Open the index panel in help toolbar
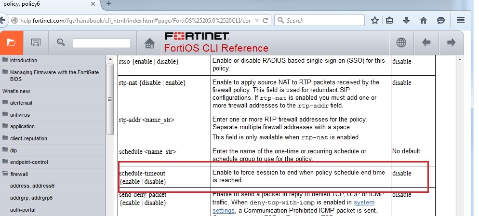The width and height of the screenshot is (479, 216). [x=36, y=42]
